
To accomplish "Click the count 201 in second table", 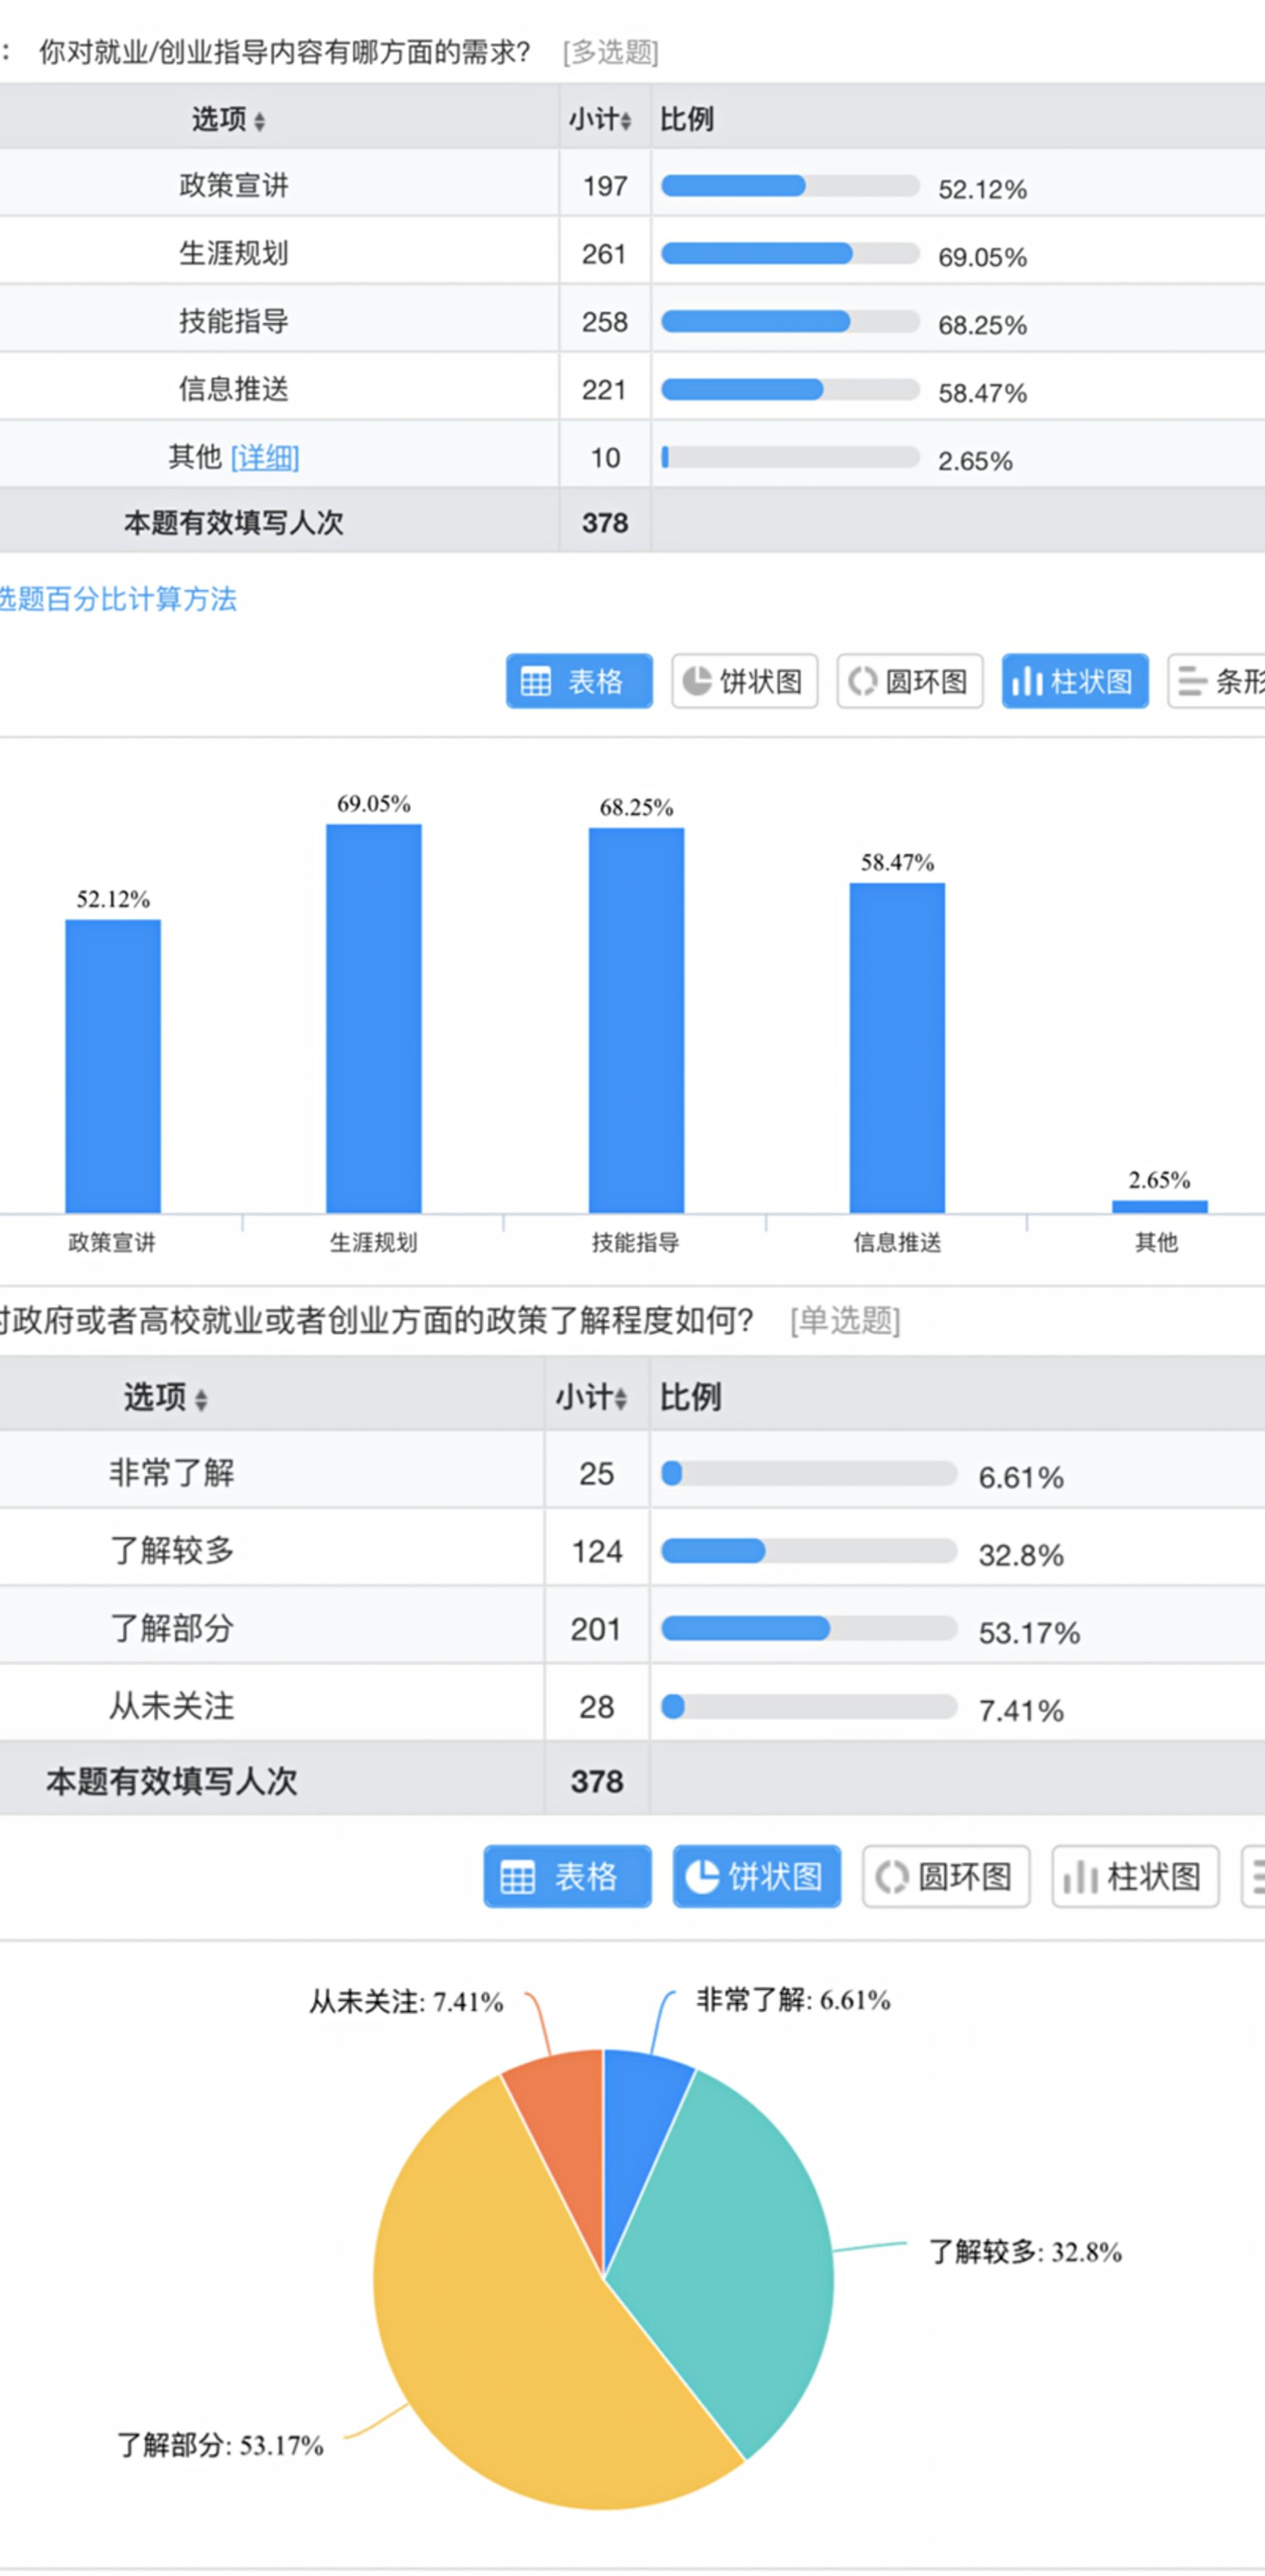I will click(x=597, y=1630).
